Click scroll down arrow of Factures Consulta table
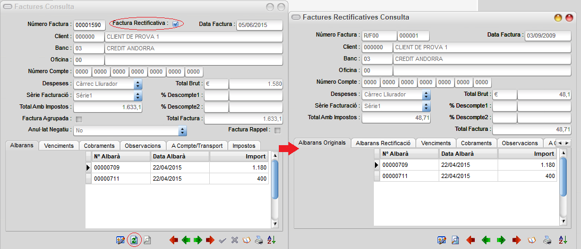 pyautogui.click(x=275, y=224)
